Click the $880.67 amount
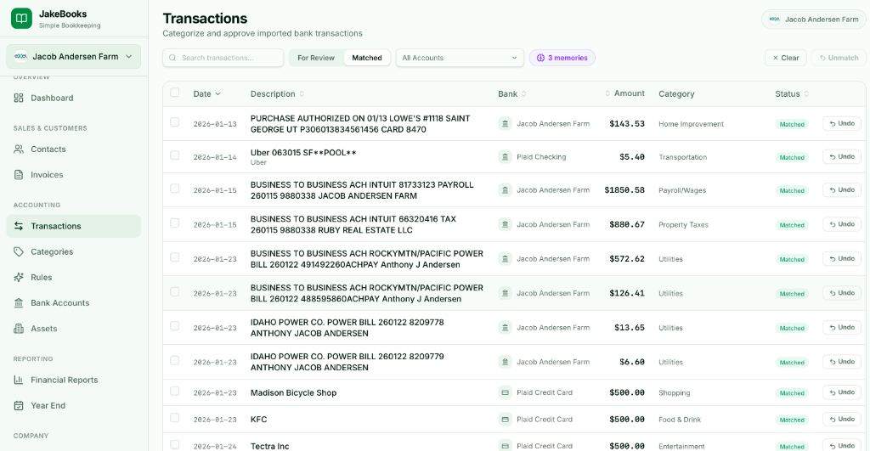 [x=627, y=224]
